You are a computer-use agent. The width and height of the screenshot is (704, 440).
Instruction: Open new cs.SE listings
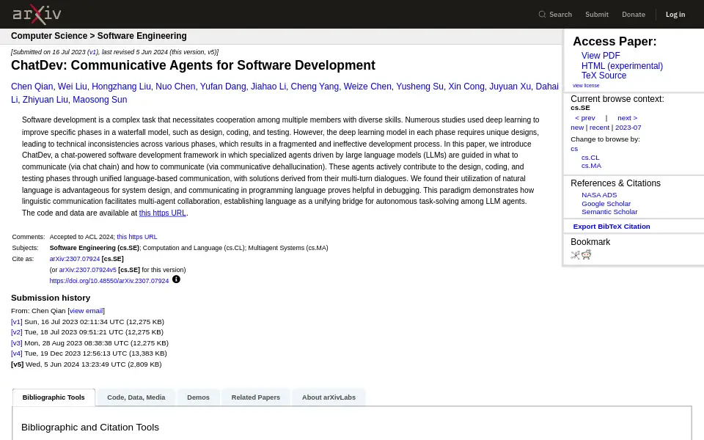pos(577,128)
